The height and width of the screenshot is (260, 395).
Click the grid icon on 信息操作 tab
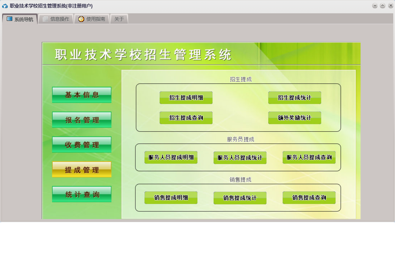point(45,19)
